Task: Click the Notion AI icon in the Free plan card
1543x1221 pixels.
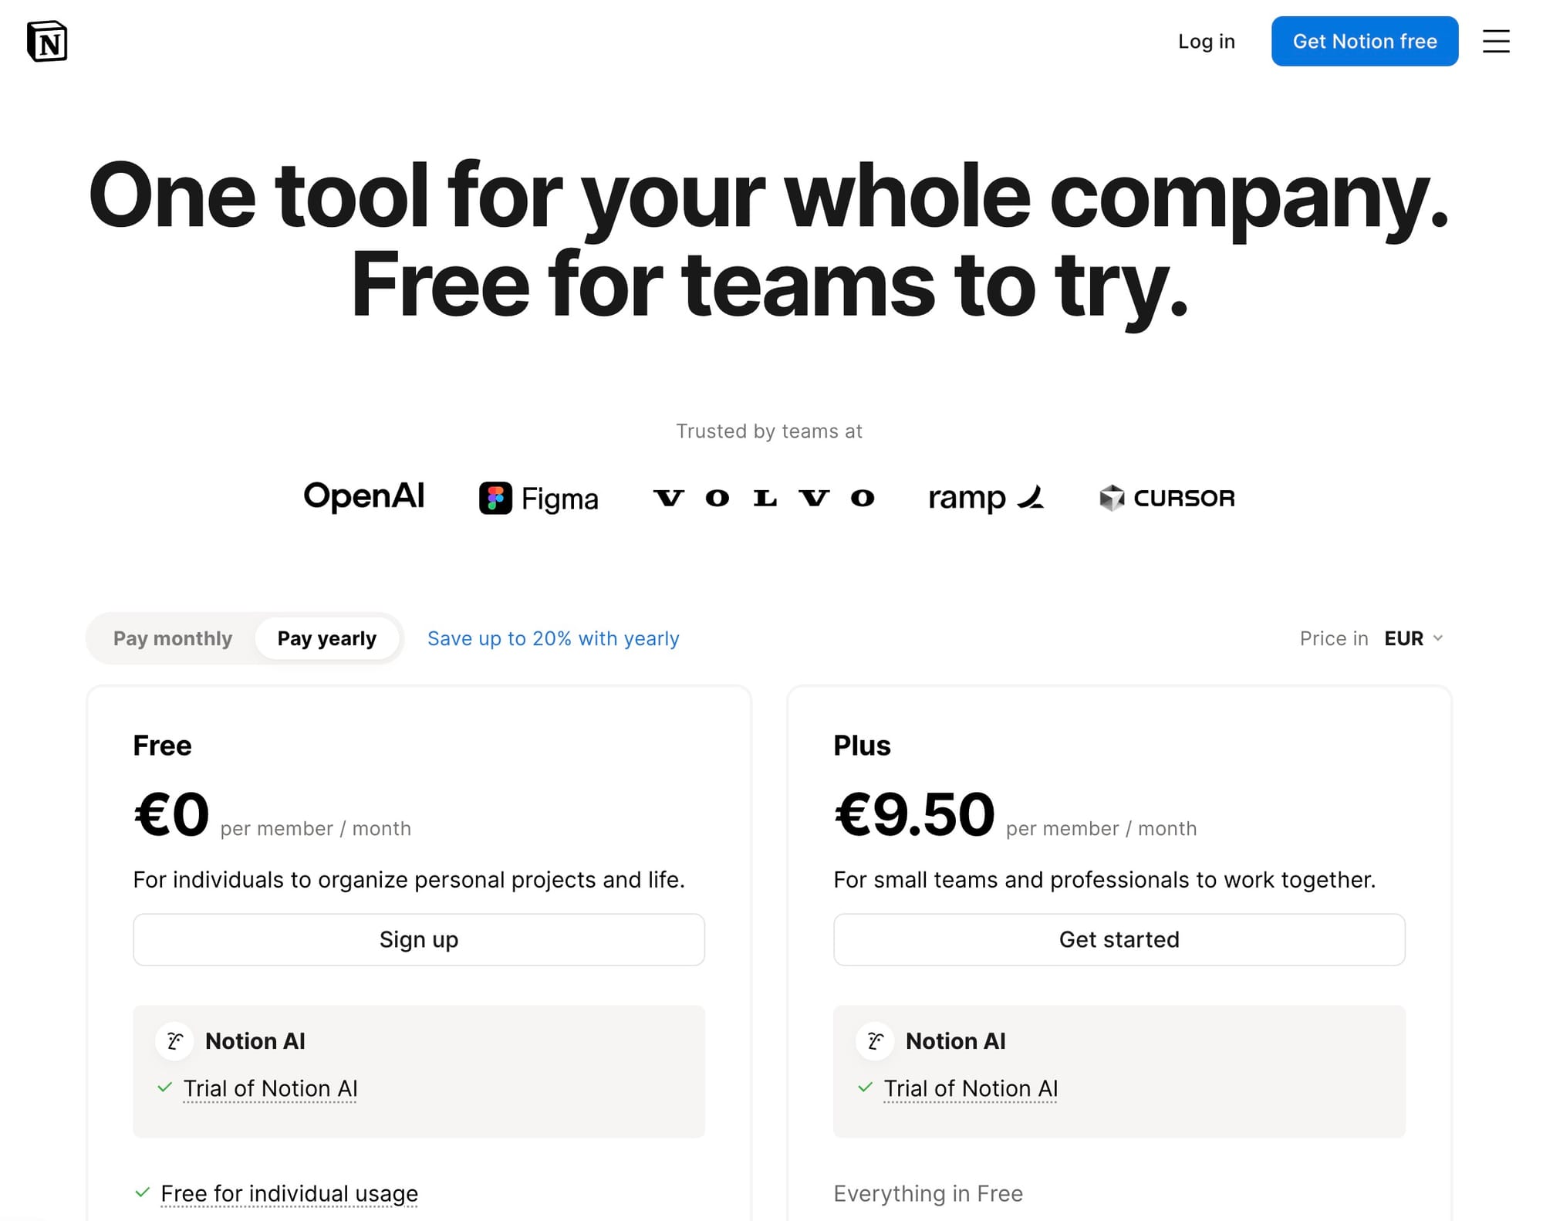Action: click(x=174, y=1040)
